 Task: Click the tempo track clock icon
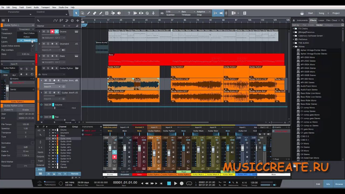click(72, 20)
